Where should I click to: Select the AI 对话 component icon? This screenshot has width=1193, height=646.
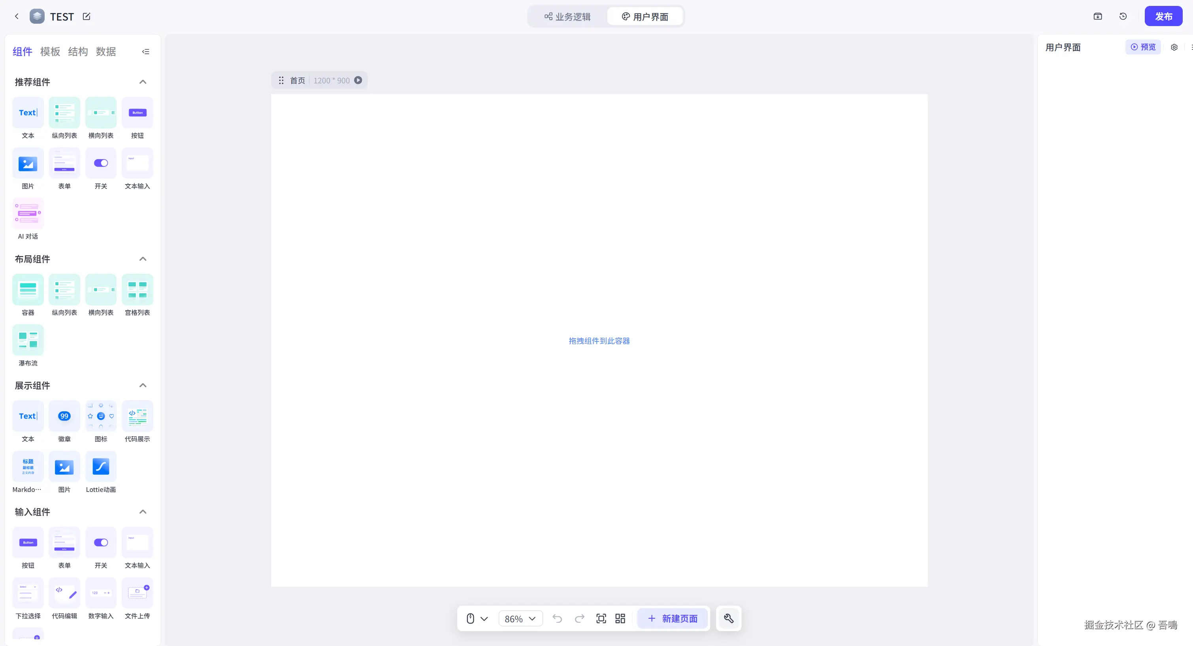pyautogui.click(x=28, y=213)
